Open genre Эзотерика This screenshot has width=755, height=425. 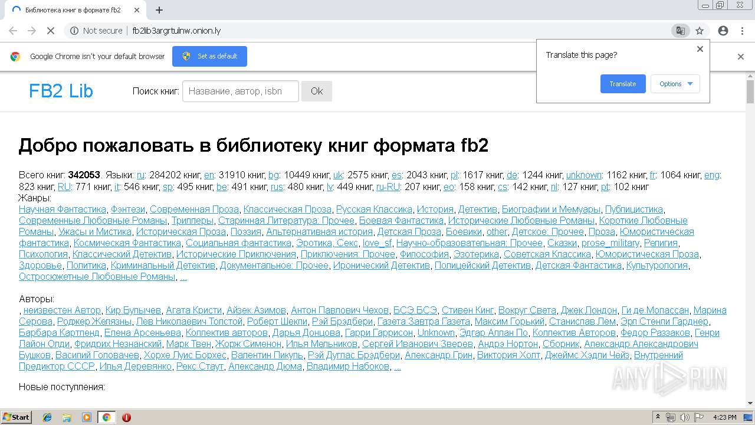coord(477,254)
